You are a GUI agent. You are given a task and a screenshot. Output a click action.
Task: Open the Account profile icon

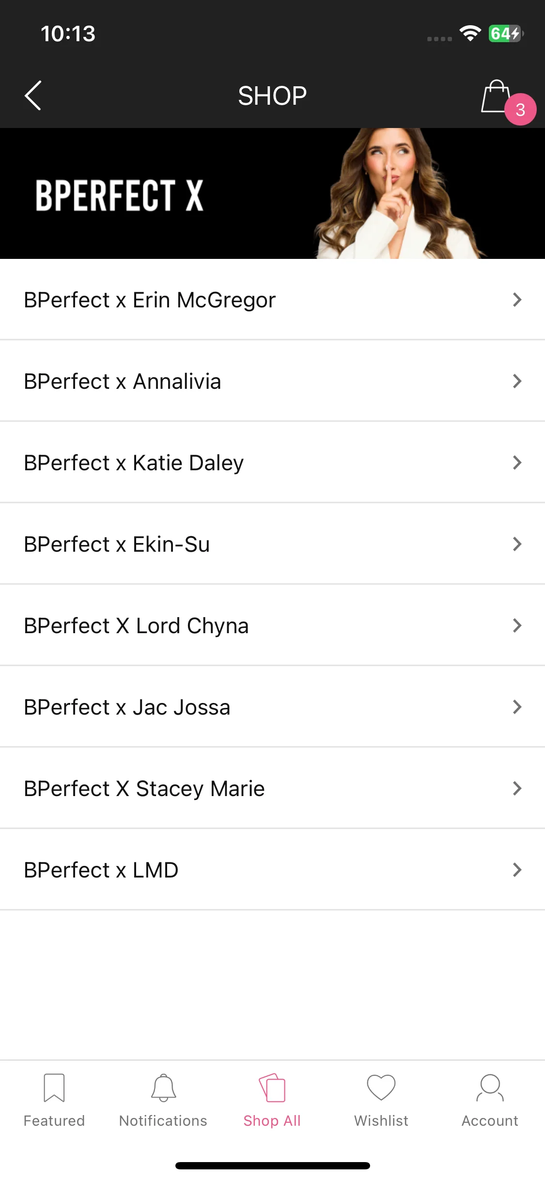coord(490,1087)
